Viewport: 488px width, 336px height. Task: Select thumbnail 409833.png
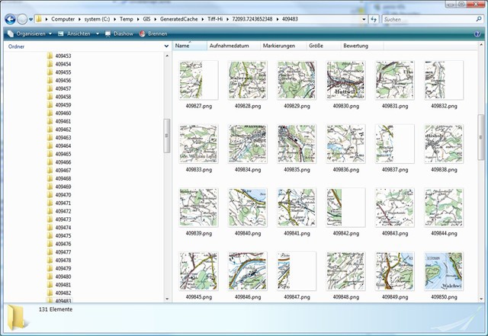(x=198, y=144)
